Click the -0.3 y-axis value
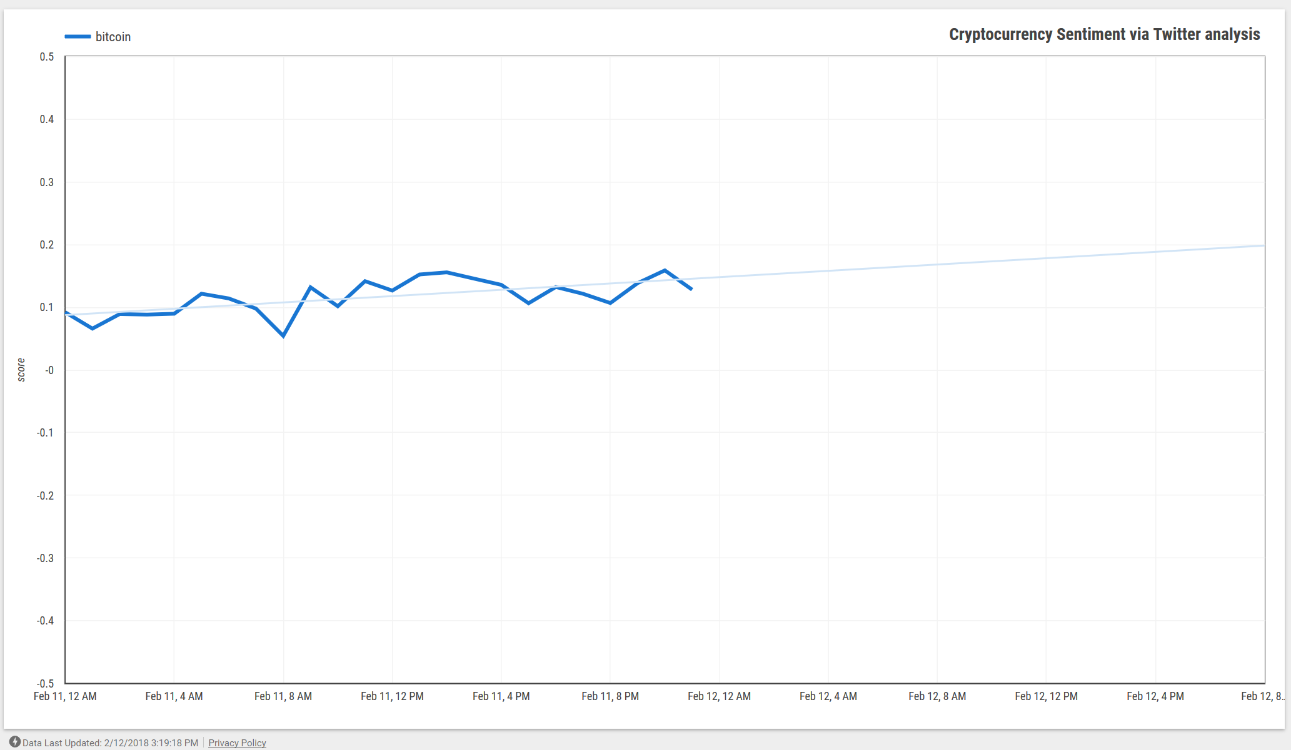Image resolution: width=1291 pixels, height=750 pixels. coord(45,558)
